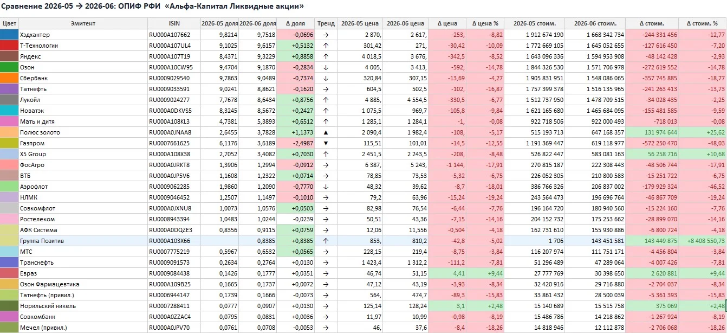Click the right-arrow trend icon for Ростелеком
The width and height of the screenshot is (727, 333).
(326, 219)
